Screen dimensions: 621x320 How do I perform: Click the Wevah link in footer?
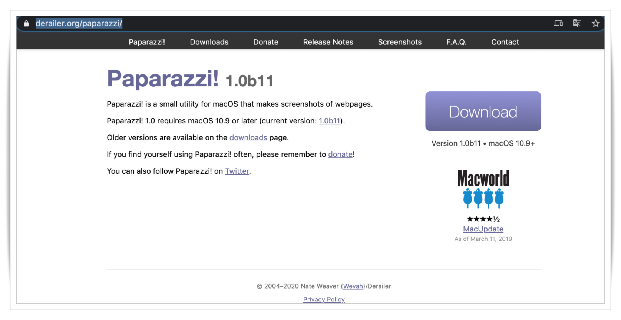coord(353,286)
